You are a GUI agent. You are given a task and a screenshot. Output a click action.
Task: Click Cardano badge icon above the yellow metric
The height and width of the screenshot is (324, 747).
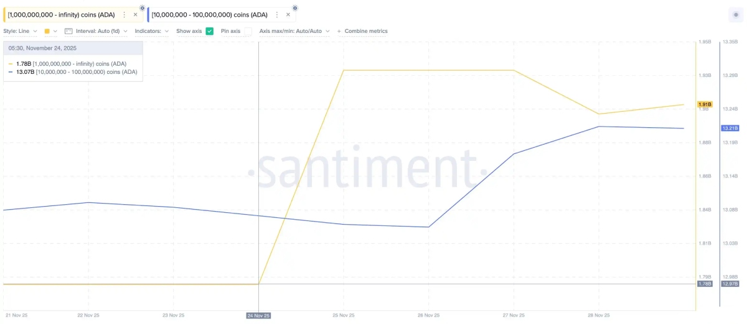click(143, 7)
